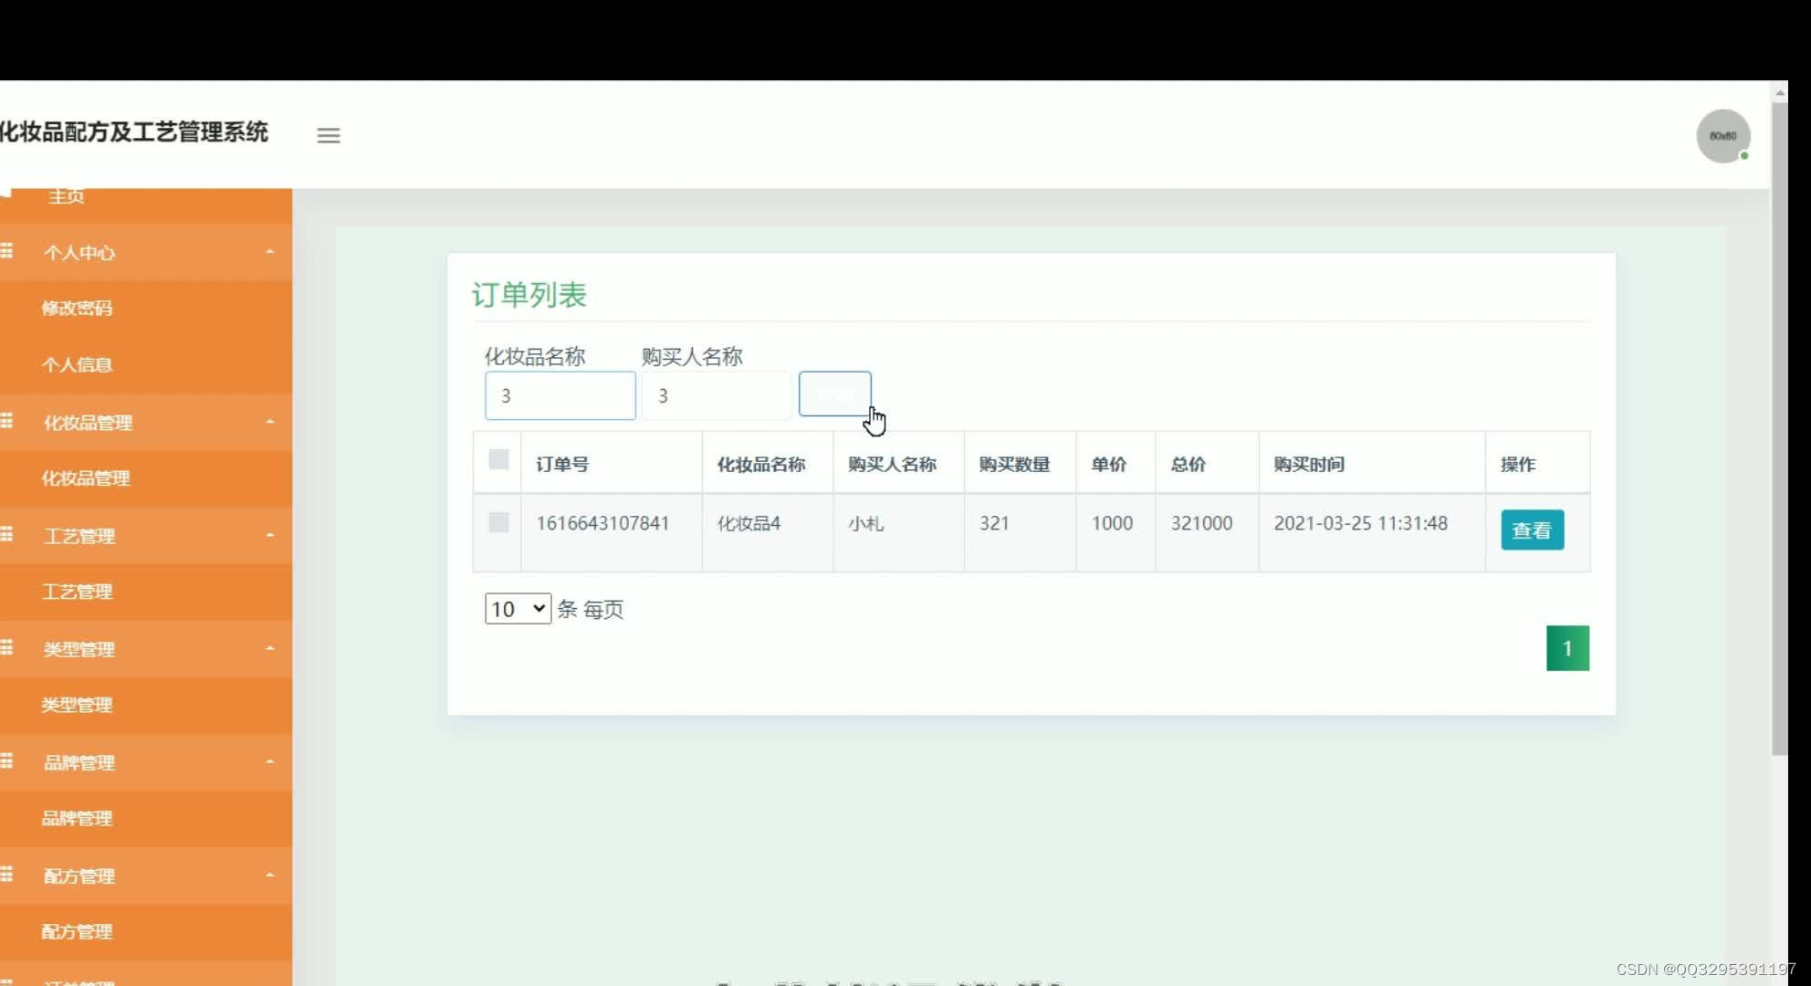Go to 主页 in sidebar

click(x=66, y=196)
